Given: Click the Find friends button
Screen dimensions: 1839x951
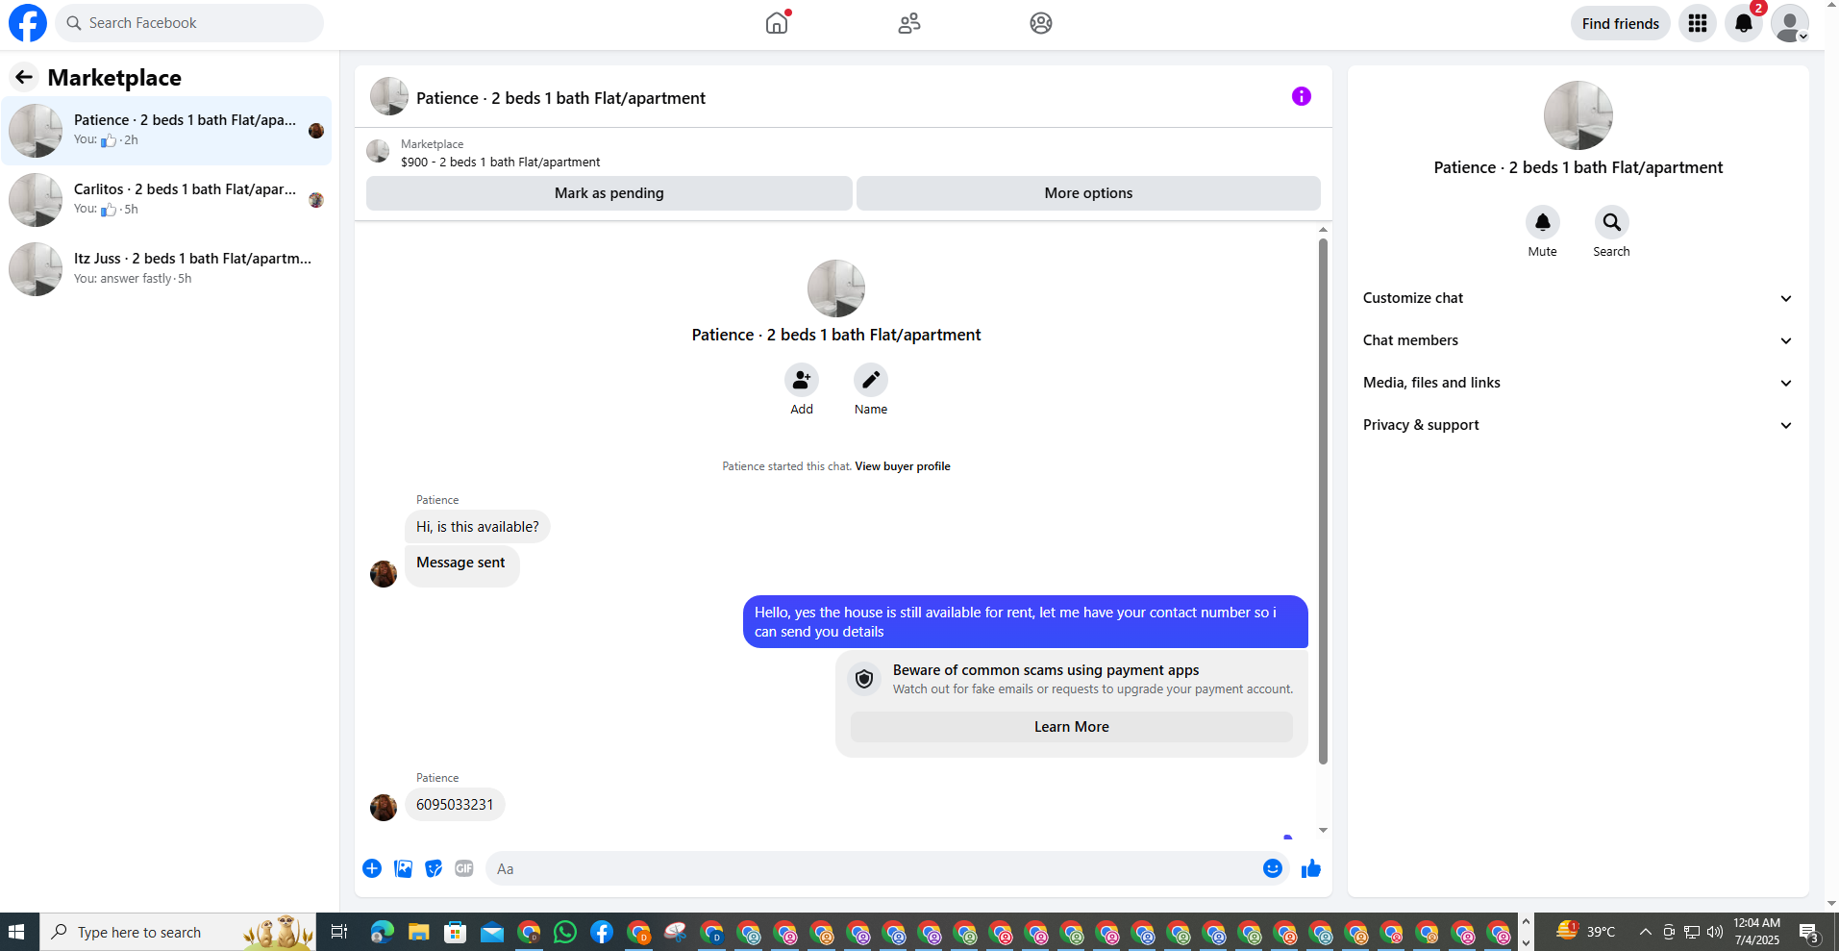Looking at the screenshot, I should click(1621, 23).
